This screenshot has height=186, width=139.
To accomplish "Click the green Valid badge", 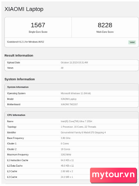I will coord(132,42).
